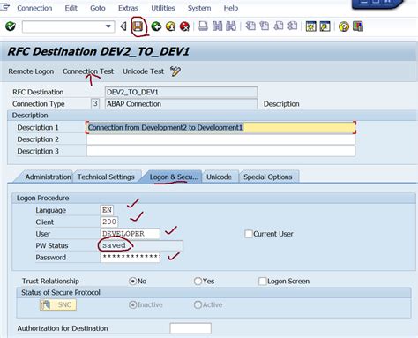Screen dimensions: 418x338
Task: Open the Goto menu
Action: point(98,8)
